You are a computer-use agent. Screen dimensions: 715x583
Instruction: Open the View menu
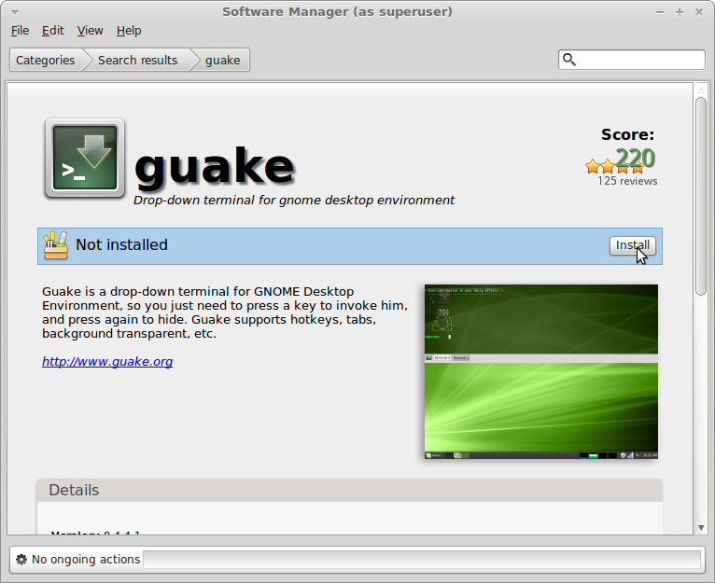(90, 31)
